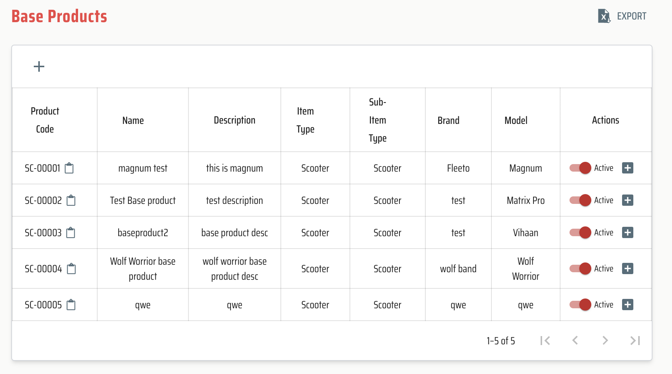Go to the next page arrow

tap(605, 341)
